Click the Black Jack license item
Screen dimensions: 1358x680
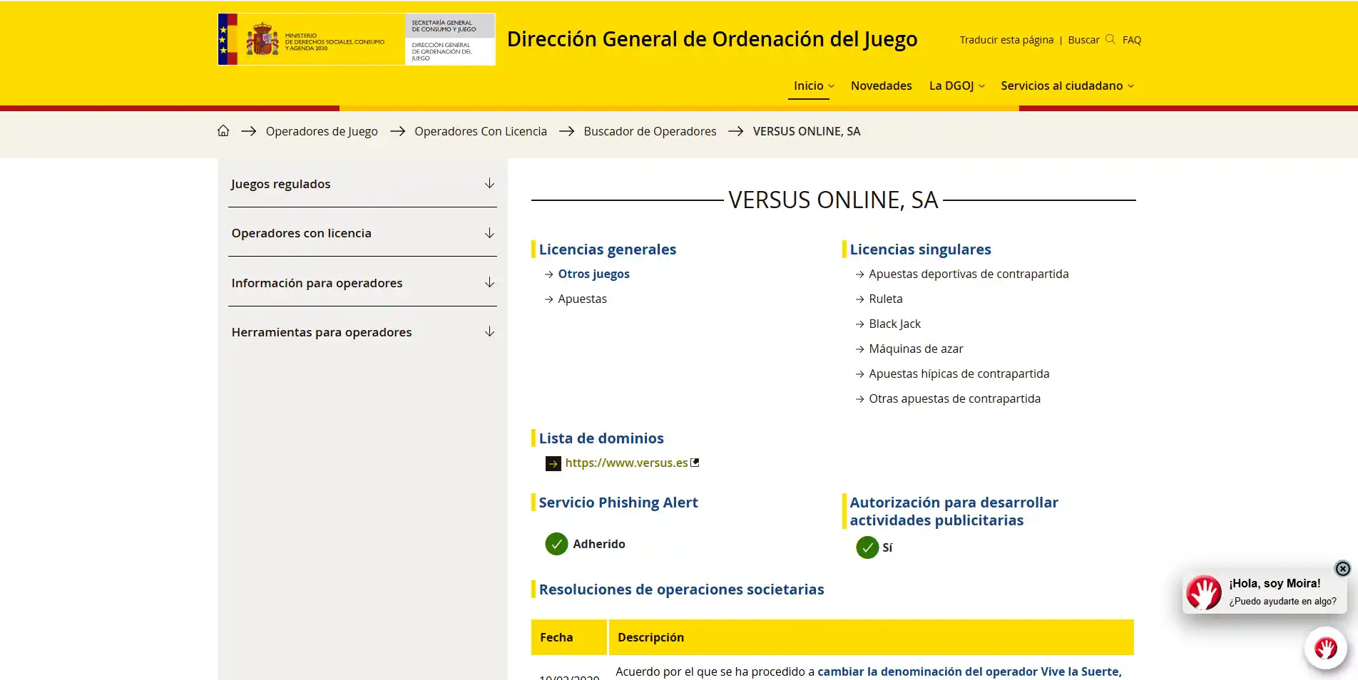tap(894, 324)
